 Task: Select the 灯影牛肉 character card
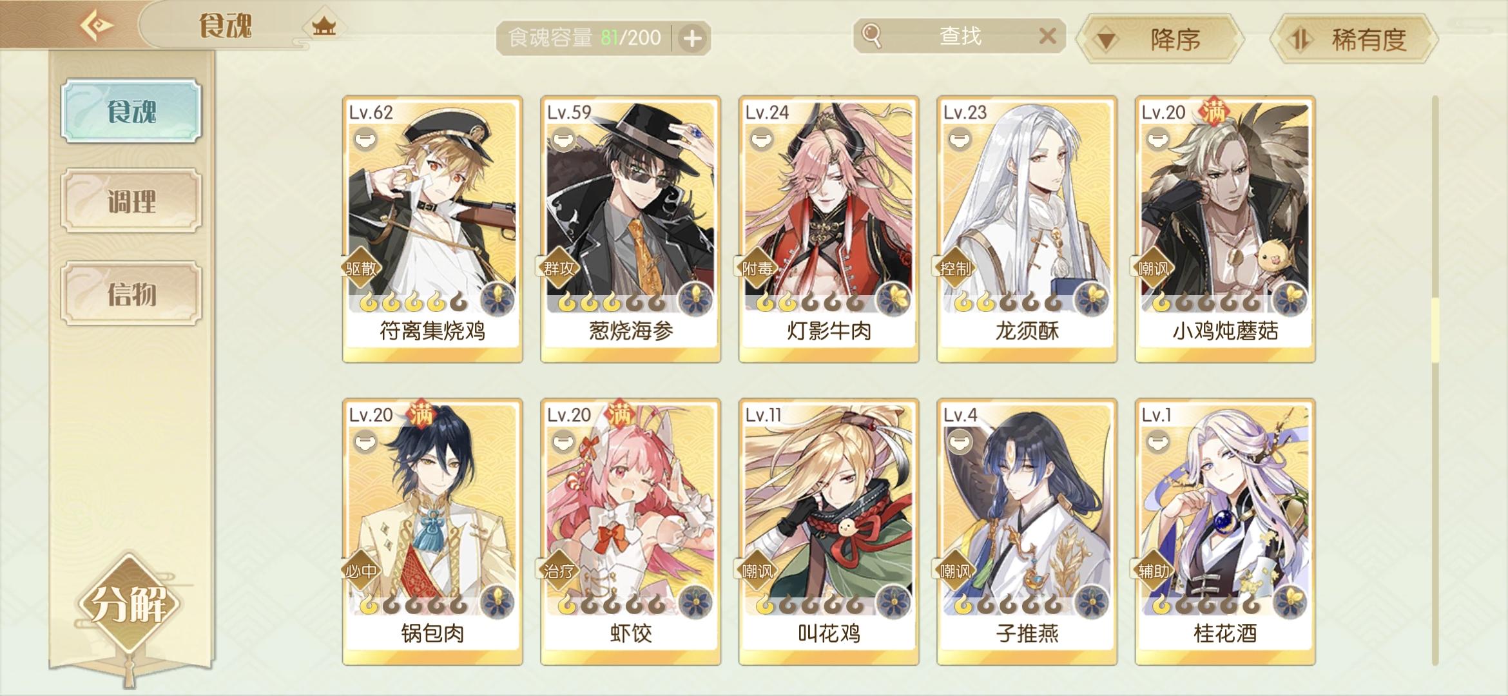pyautogui.click(x=829, y=229)
